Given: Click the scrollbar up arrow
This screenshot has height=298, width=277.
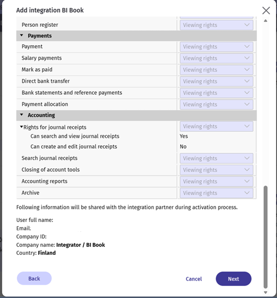Looking at the screenshot, I should pos(265,20).
